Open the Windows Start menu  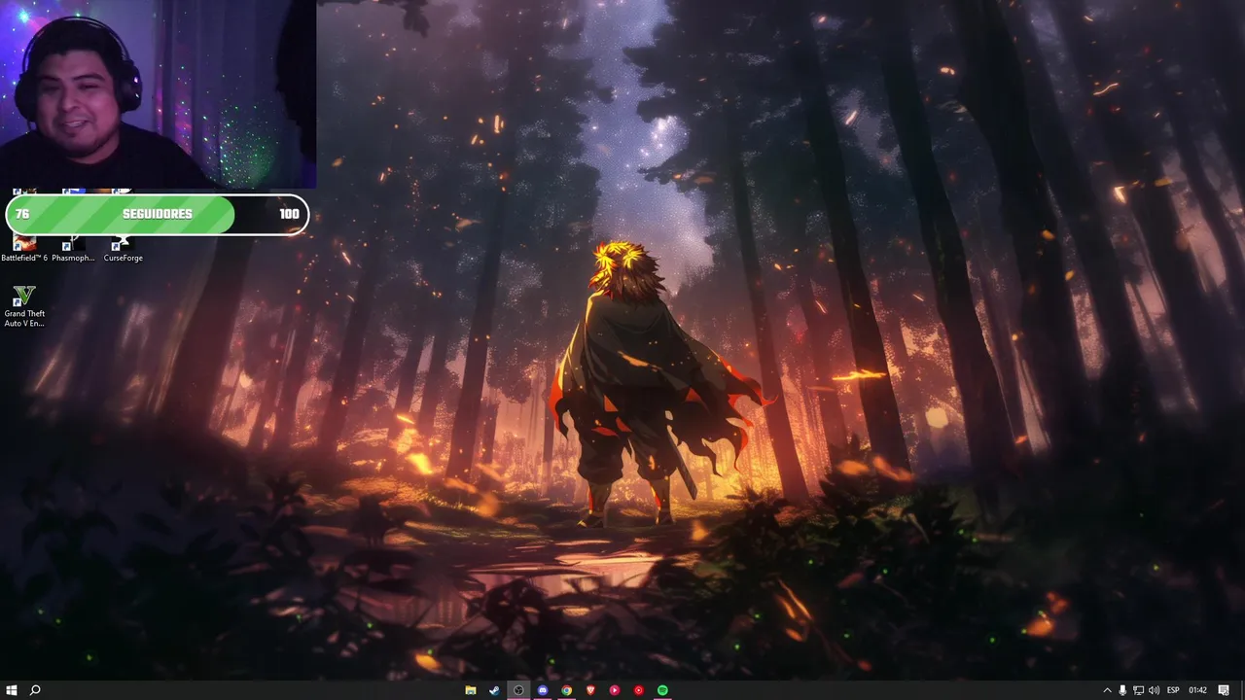pos(11,690)
